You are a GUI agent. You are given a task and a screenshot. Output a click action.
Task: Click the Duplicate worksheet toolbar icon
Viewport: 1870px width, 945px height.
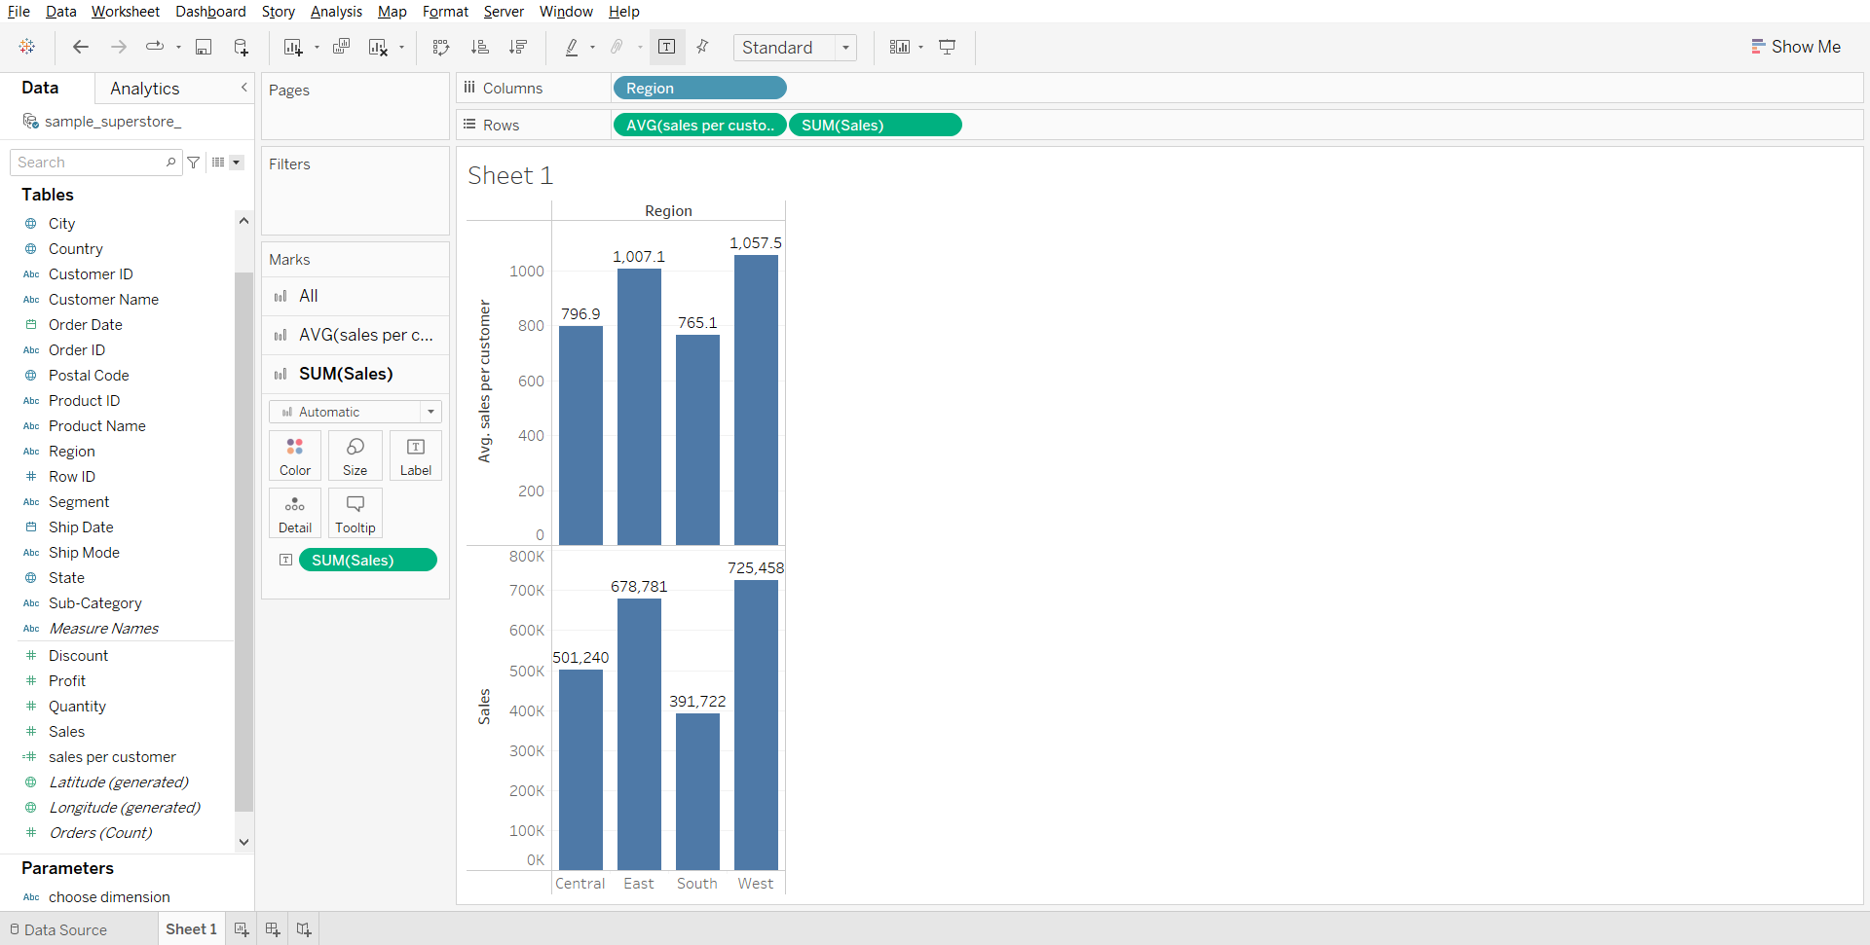tap(341, 47)
